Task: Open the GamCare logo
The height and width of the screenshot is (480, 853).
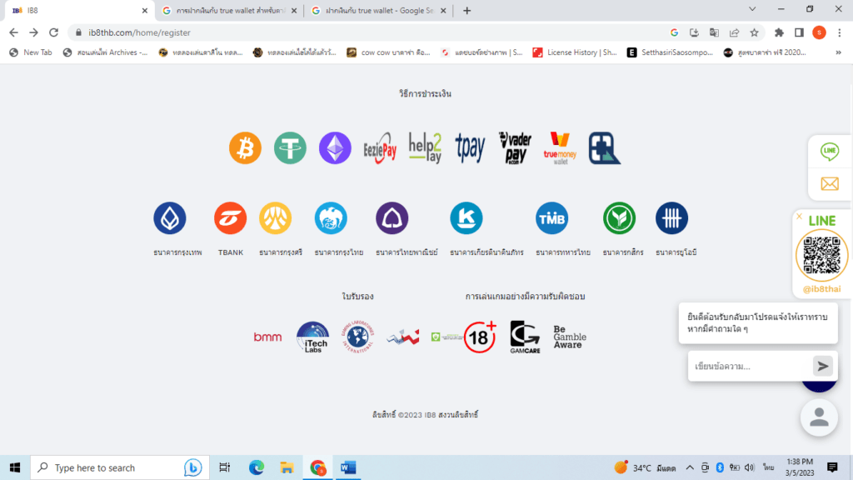Action: 525,337
